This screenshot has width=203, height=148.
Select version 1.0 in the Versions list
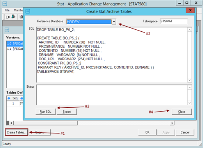coord(15,43)
